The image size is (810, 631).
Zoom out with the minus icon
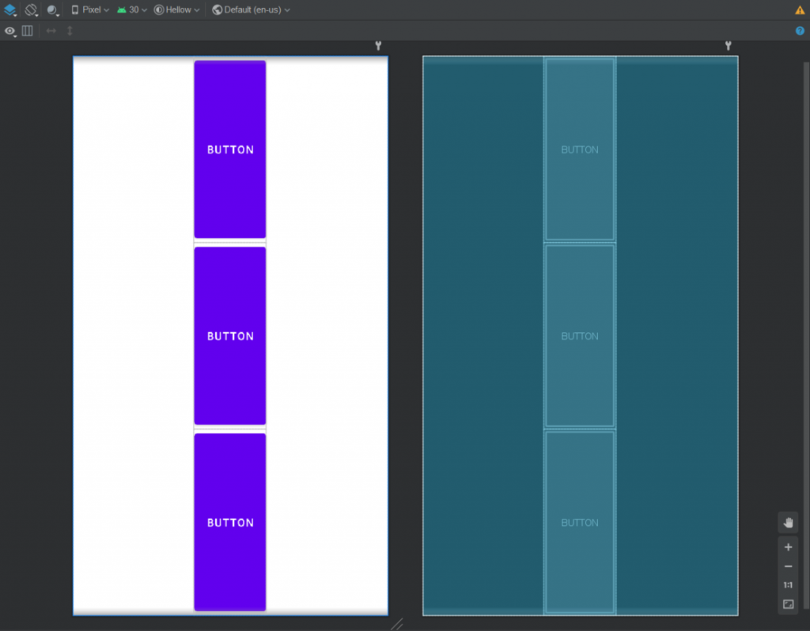point(788,566)
